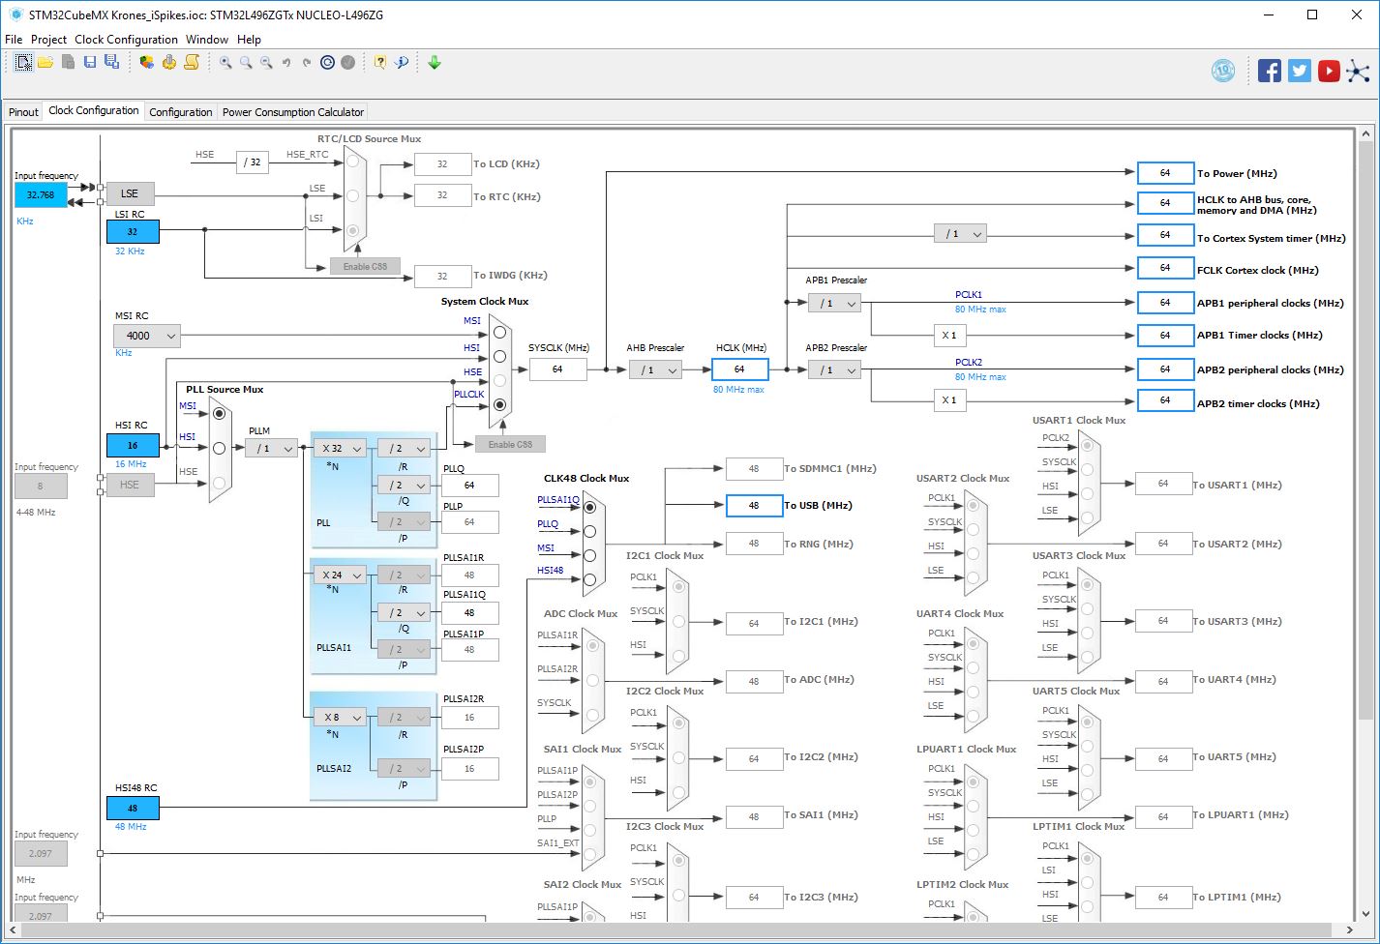Click the Generate Report scroll icon
Screen dimensions: 1380x944
coord(192,62)
